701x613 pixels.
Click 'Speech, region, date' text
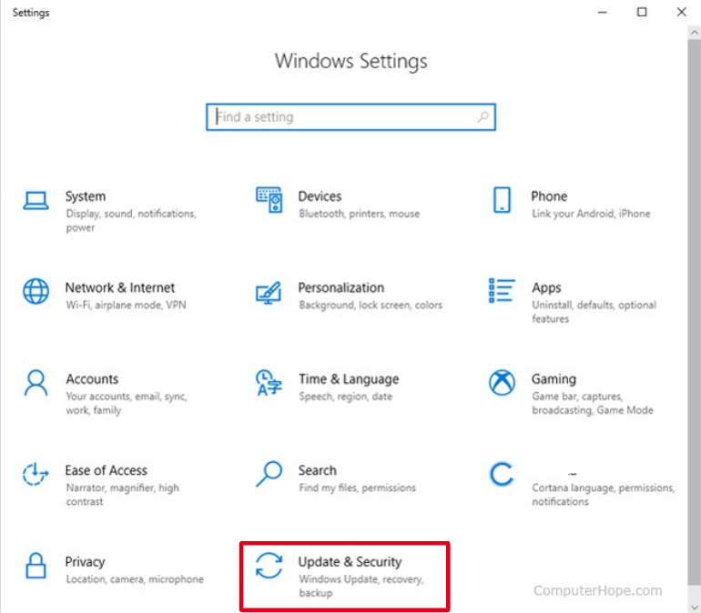pyautogui.click(x=346, y=397)
